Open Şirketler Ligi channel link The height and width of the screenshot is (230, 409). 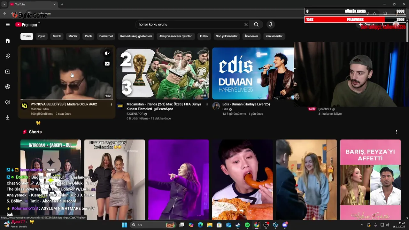coord(327,109)
